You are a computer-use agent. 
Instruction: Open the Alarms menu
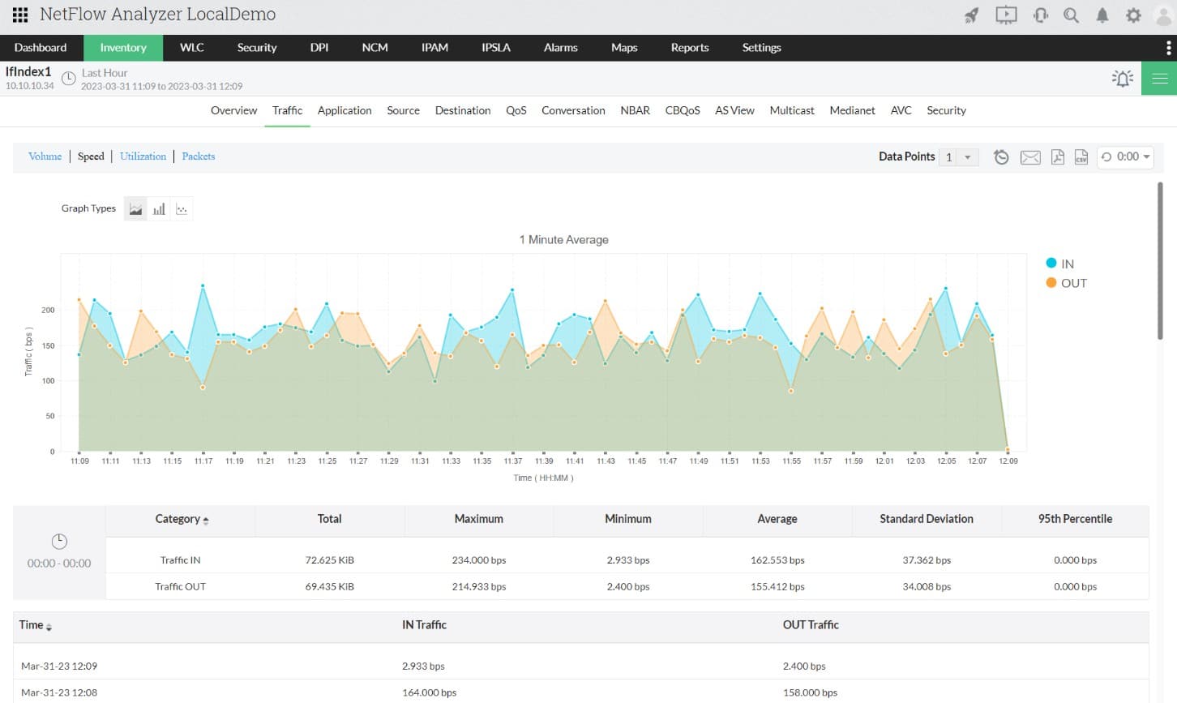tap(561, 48)
